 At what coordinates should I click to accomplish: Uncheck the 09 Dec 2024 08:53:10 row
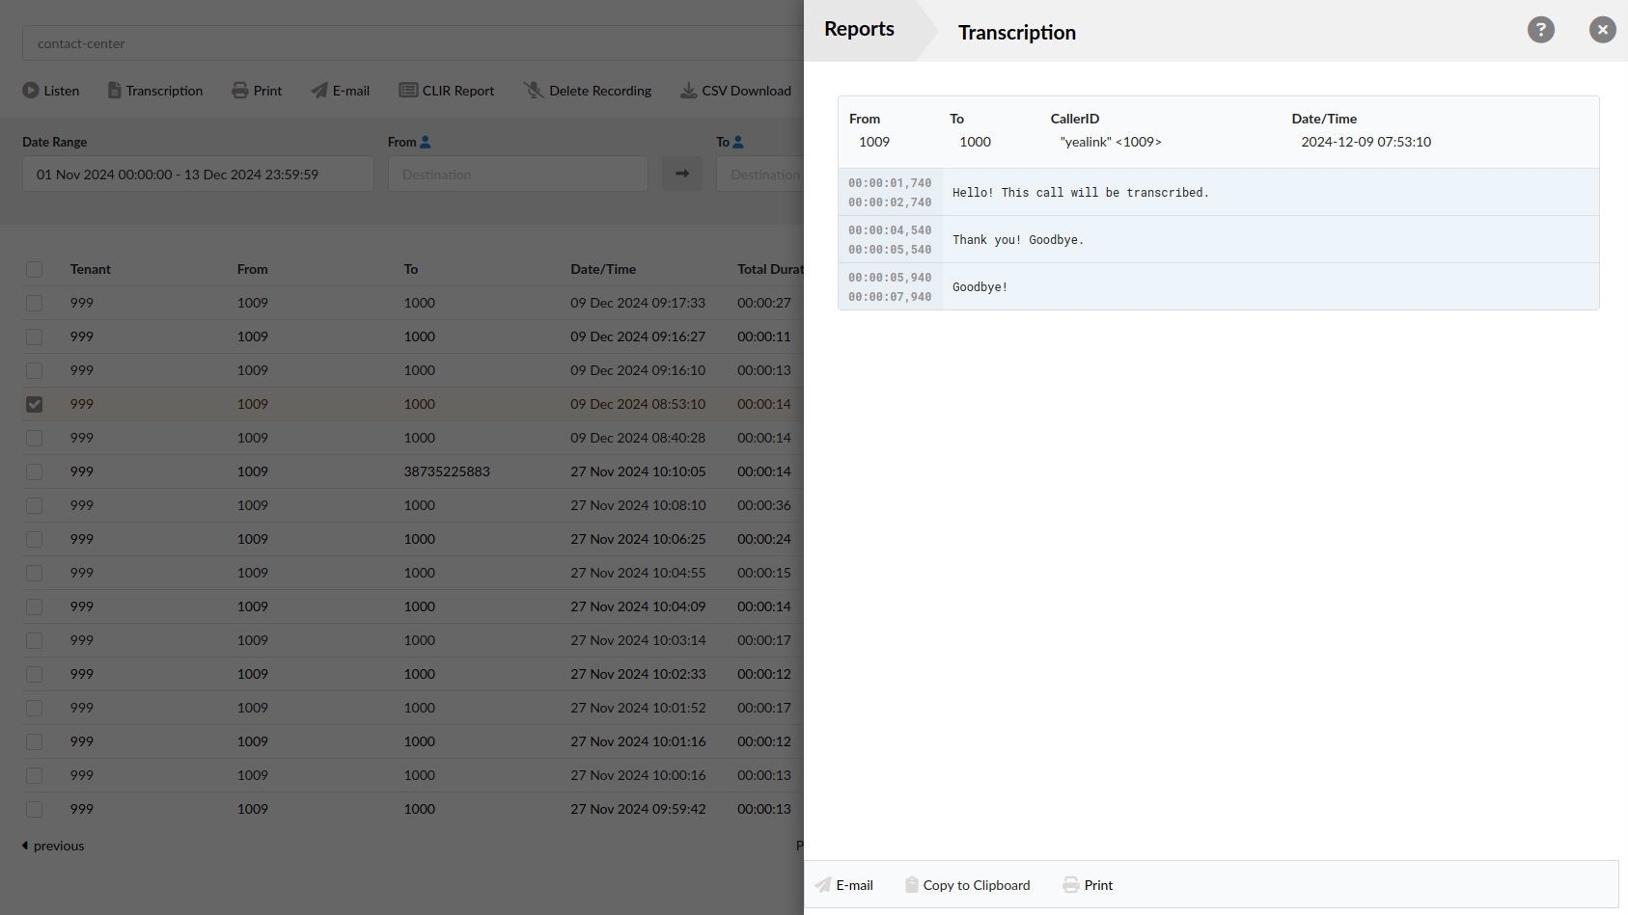[x=35, y=404]
